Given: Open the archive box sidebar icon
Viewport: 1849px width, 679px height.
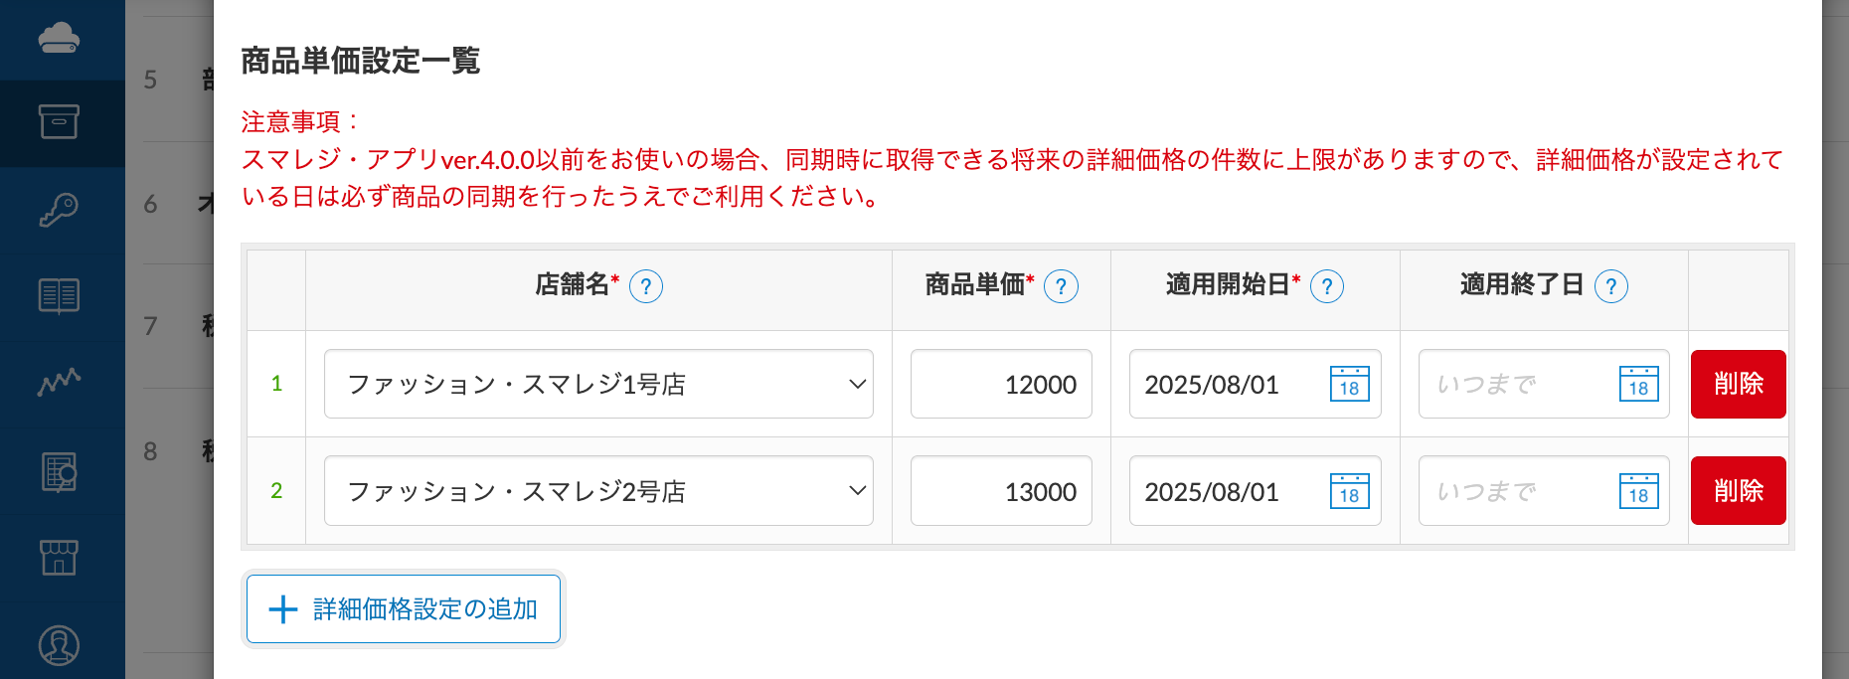Looking at the screenshot, I should 59,122.
